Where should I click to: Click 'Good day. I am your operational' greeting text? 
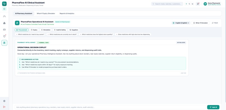pos(77,54)
